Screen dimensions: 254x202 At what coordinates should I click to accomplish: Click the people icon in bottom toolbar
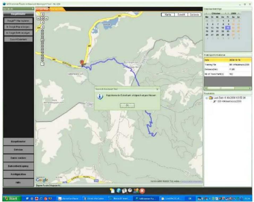tap(136, 191)
